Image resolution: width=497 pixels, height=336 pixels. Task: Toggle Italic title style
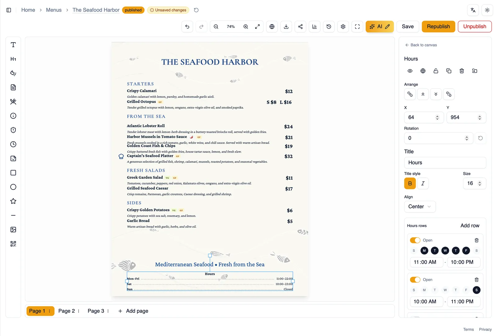[x=423, y=184]
